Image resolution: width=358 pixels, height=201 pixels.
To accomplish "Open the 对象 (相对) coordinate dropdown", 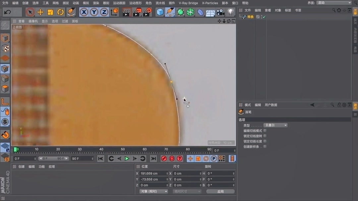I will pyautogui.click(x=153, y=191).
